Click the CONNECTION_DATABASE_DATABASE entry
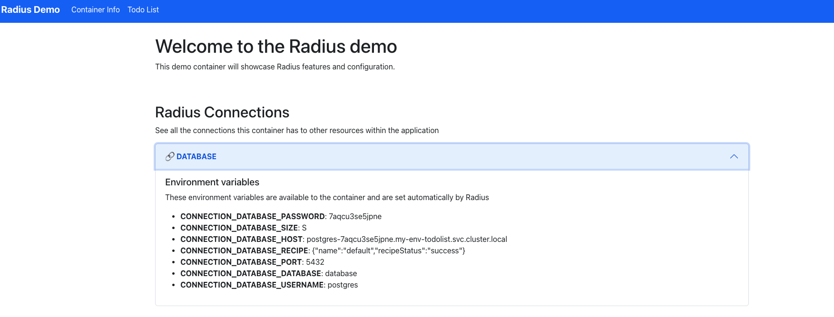 268,273
